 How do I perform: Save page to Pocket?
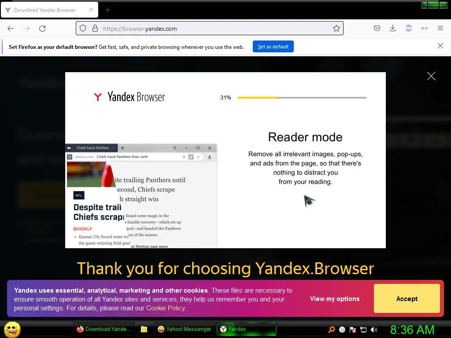click(x=377, y=28)
